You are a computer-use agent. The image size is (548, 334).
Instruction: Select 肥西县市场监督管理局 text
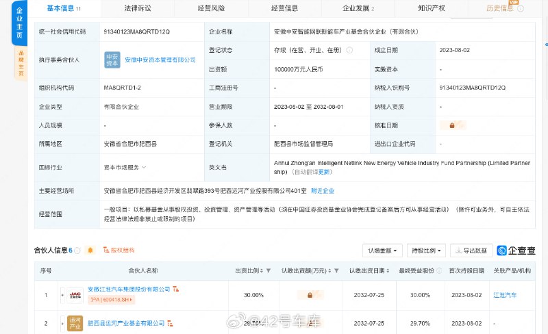pos(303,144)
